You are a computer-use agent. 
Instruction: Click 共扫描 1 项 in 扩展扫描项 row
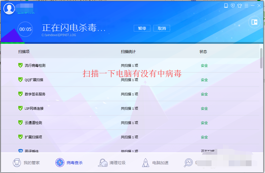(129, 137)
